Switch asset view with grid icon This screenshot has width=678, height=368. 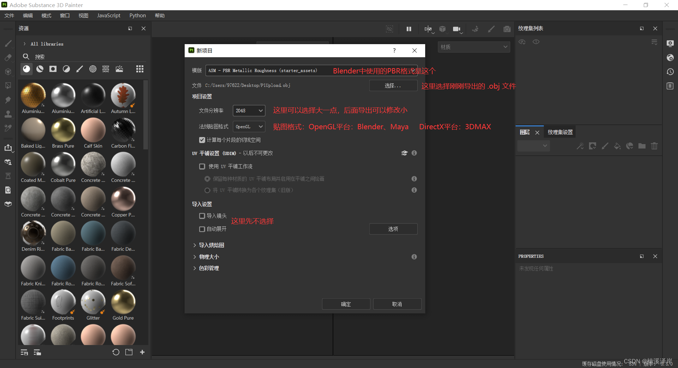point(140,69)
